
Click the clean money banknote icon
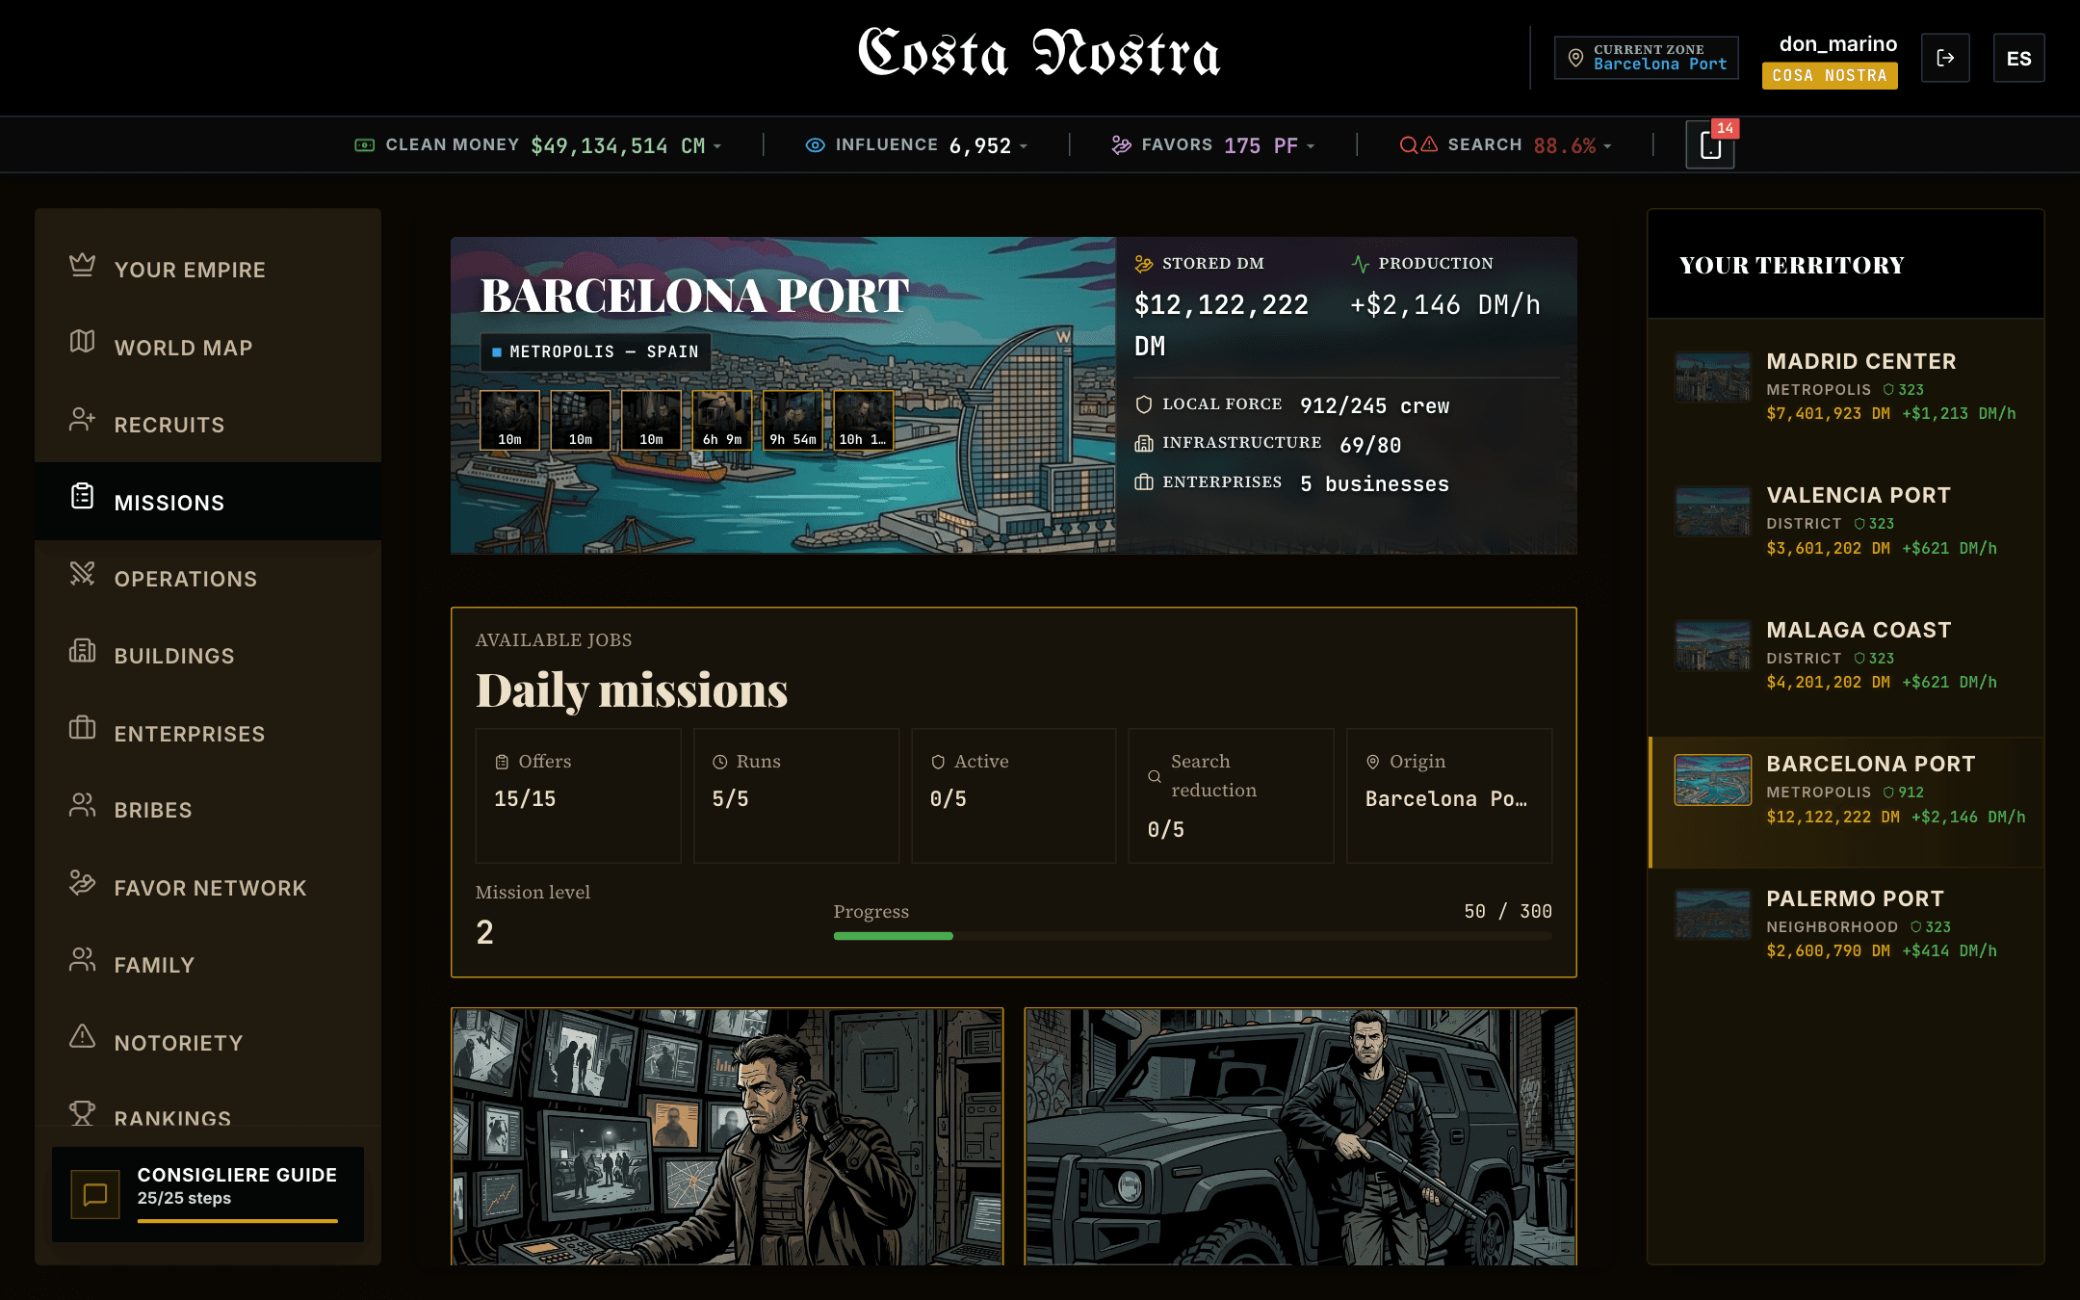pos(364,145)
